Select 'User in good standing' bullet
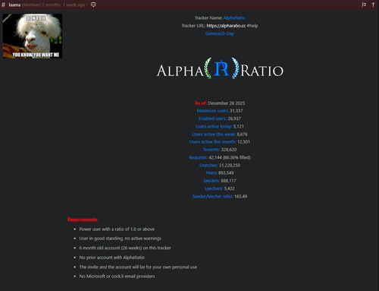Screen dimensions: 379x291 coord(120,239)
